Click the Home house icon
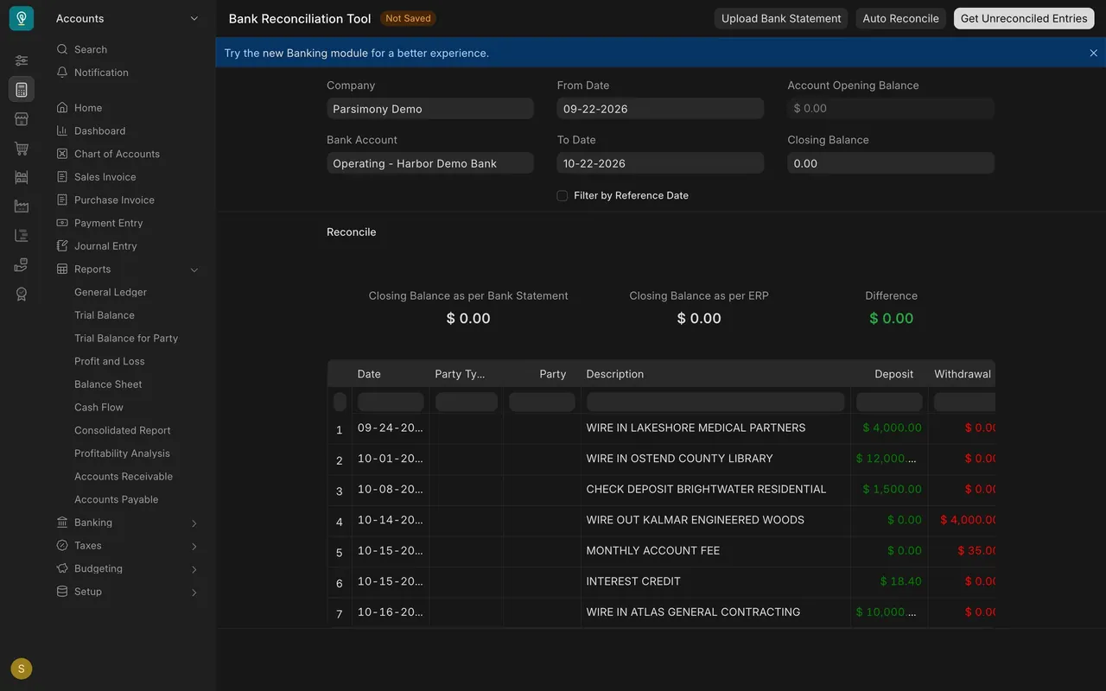 click(62, 108)
